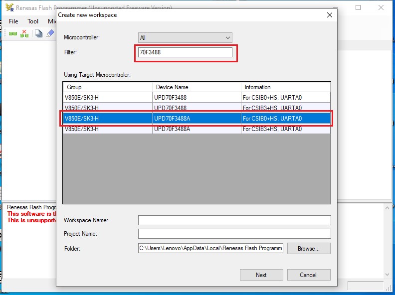Sort by the Device Name column header
This screenshot has width=395, height=295.
(197, 87)
